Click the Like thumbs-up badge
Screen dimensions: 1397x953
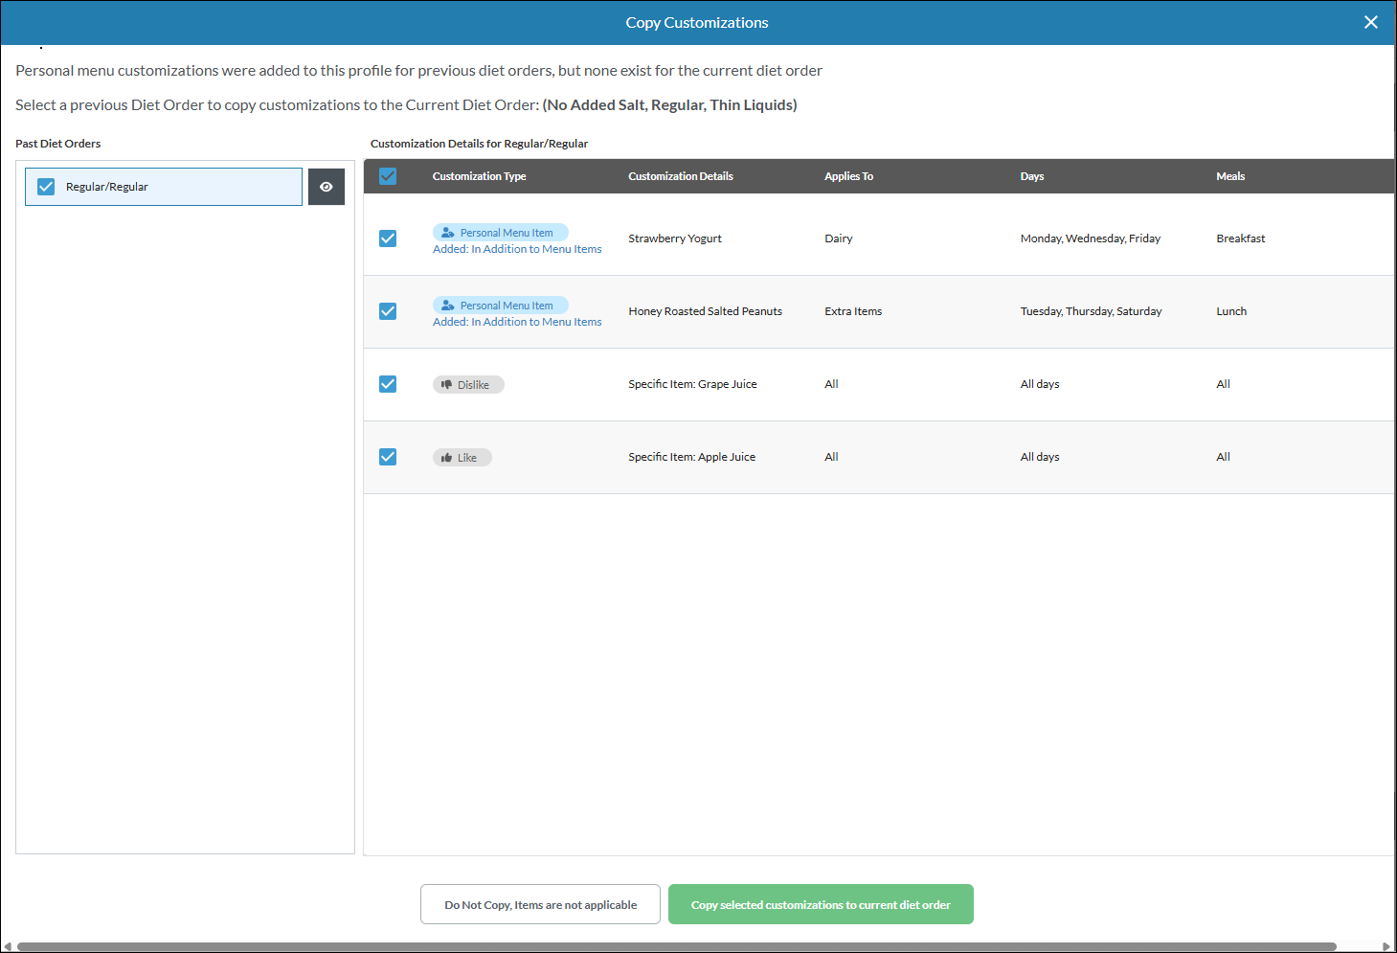pyautogui.click(x=462, y=457)
